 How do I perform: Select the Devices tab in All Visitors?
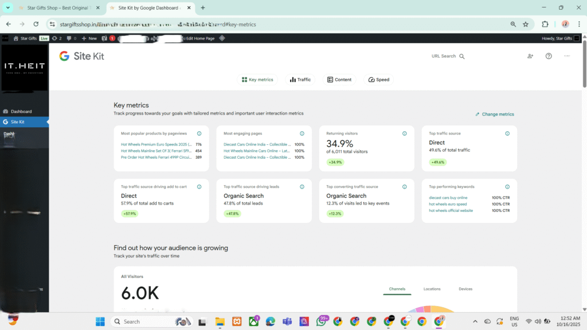pyautogui.click(x=465, y=289)
